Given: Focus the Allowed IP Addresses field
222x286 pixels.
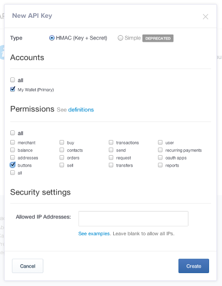Looking at the screenshot, I should point(133,219).
